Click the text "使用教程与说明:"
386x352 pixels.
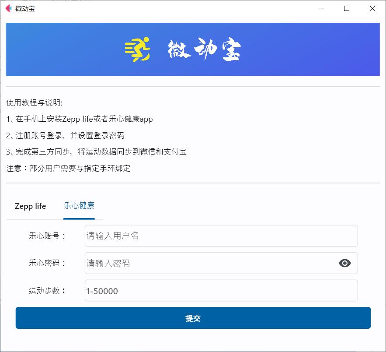[34, 102]
